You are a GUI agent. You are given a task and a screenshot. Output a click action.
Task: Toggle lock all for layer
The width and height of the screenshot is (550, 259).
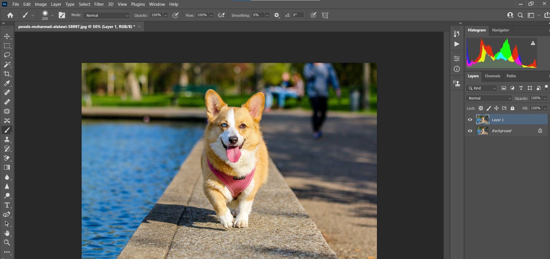point(512,108)
